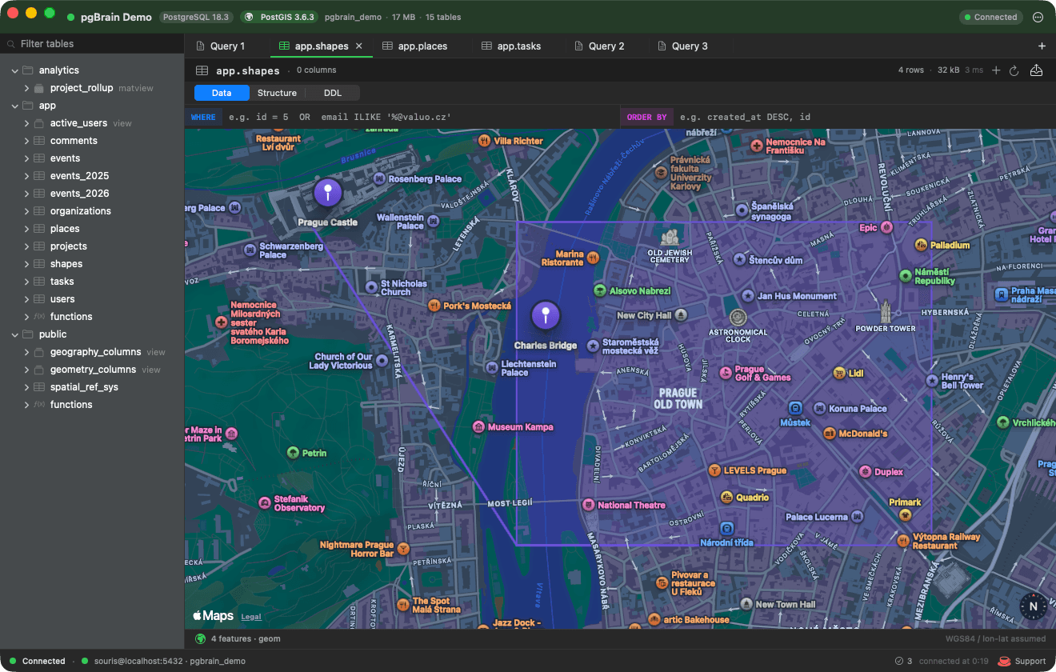Viewport: 1056px width, 672px height.
Task: Select the places table
Action: [x=65, y=229]
